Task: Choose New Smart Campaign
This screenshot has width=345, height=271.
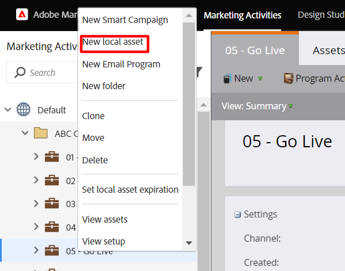Action: tap(125, 20)
